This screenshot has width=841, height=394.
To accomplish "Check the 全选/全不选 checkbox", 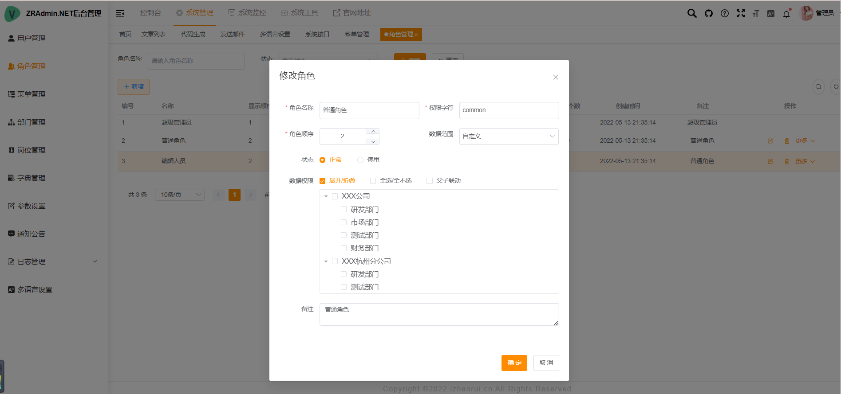I will pos(373,181).
